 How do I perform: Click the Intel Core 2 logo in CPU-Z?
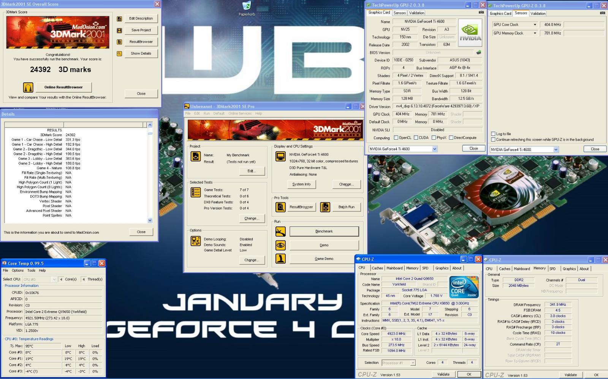tap(464, 287)
